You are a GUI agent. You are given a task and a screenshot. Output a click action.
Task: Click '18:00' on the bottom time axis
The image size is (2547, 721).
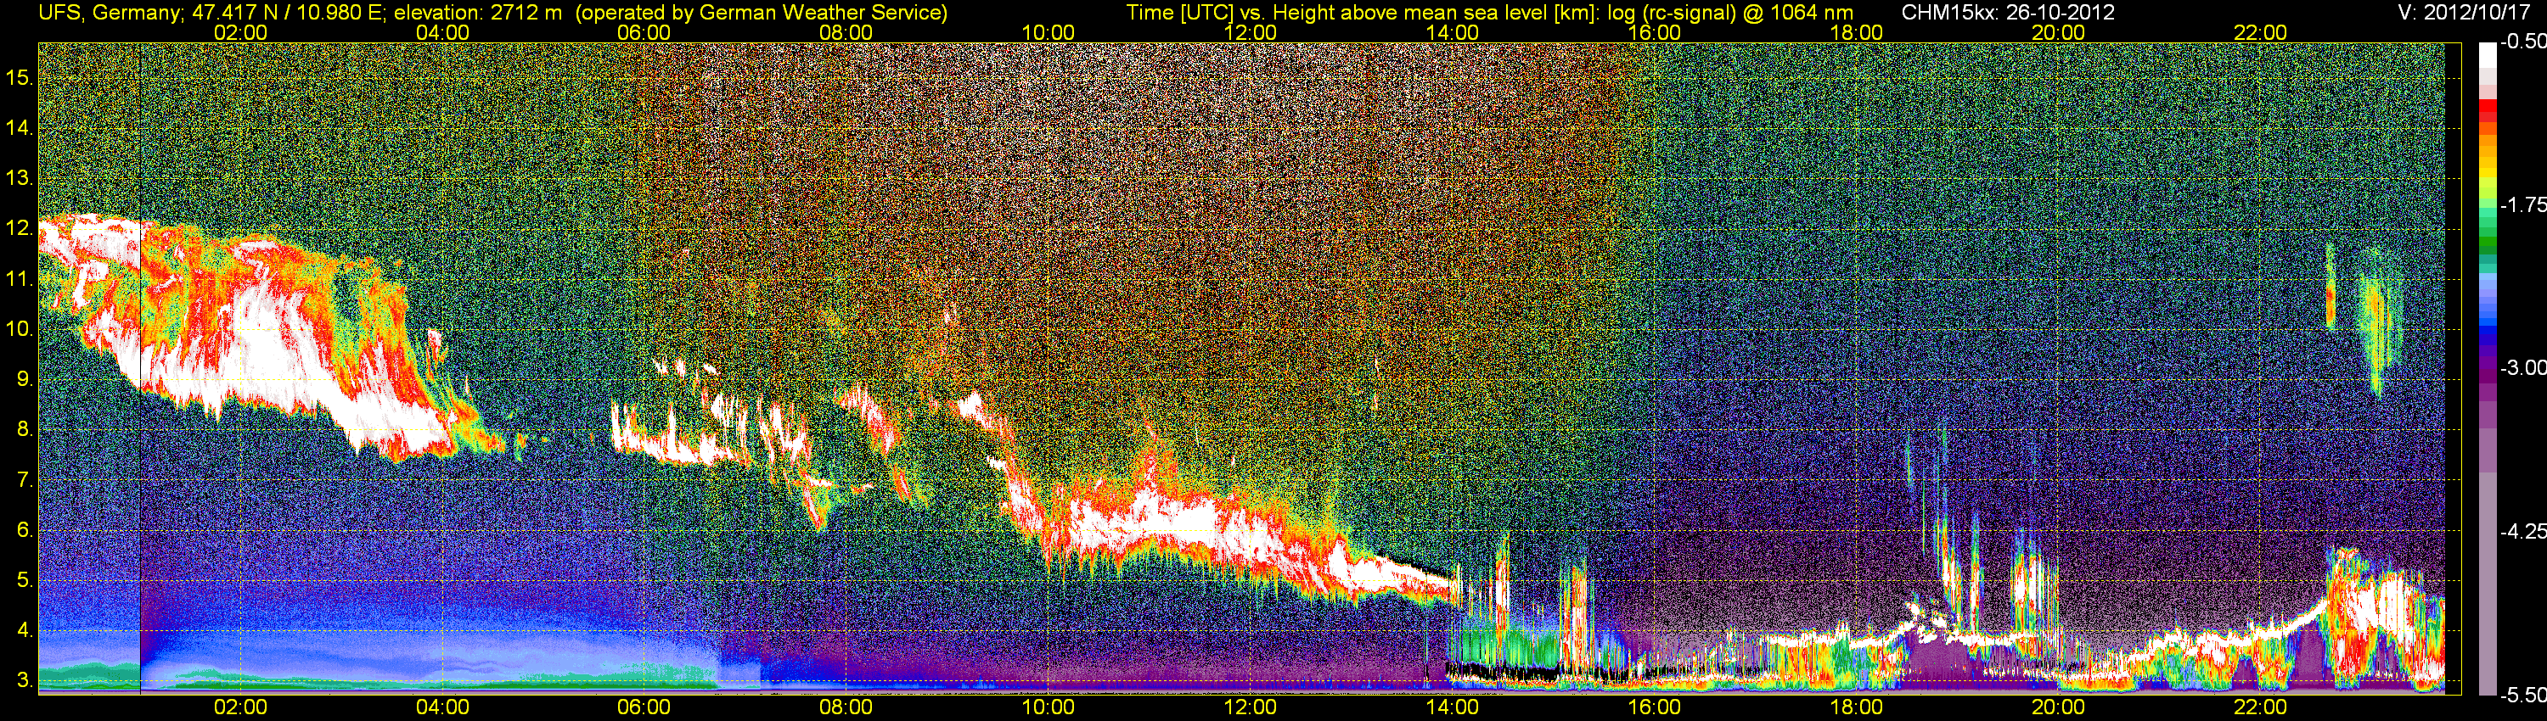[x=1857, y=707]
